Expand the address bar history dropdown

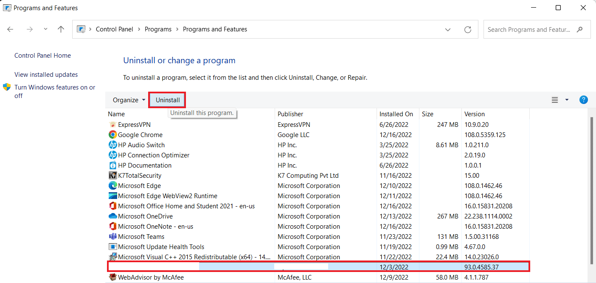pyautogui.click(x=448, y=30)
